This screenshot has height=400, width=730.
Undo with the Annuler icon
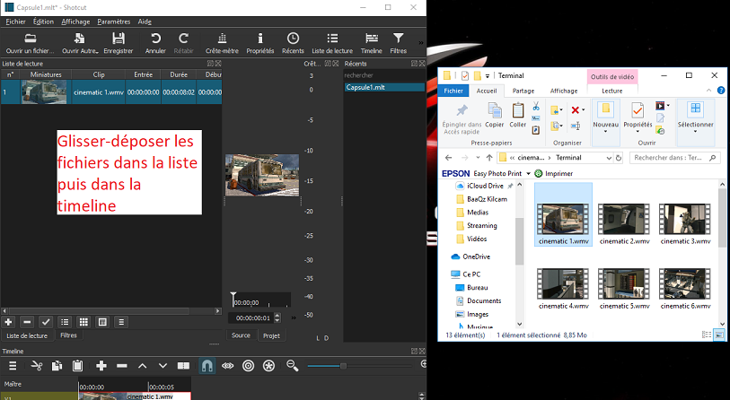pos(155,44)
